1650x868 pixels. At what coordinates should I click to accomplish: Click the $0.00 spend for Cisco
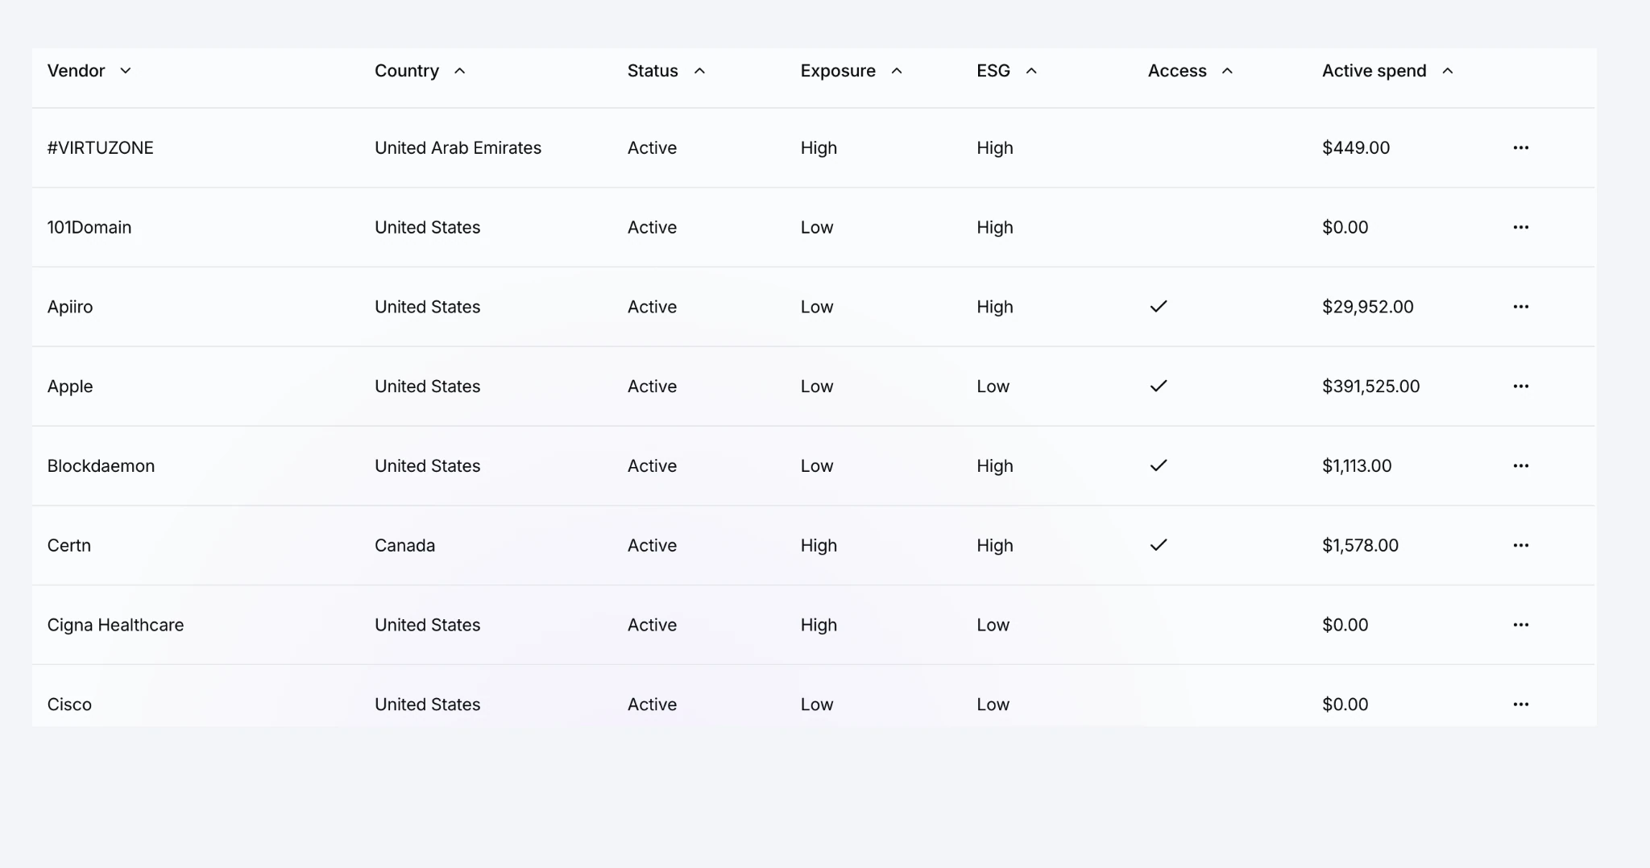click(x=1345, y=705)
